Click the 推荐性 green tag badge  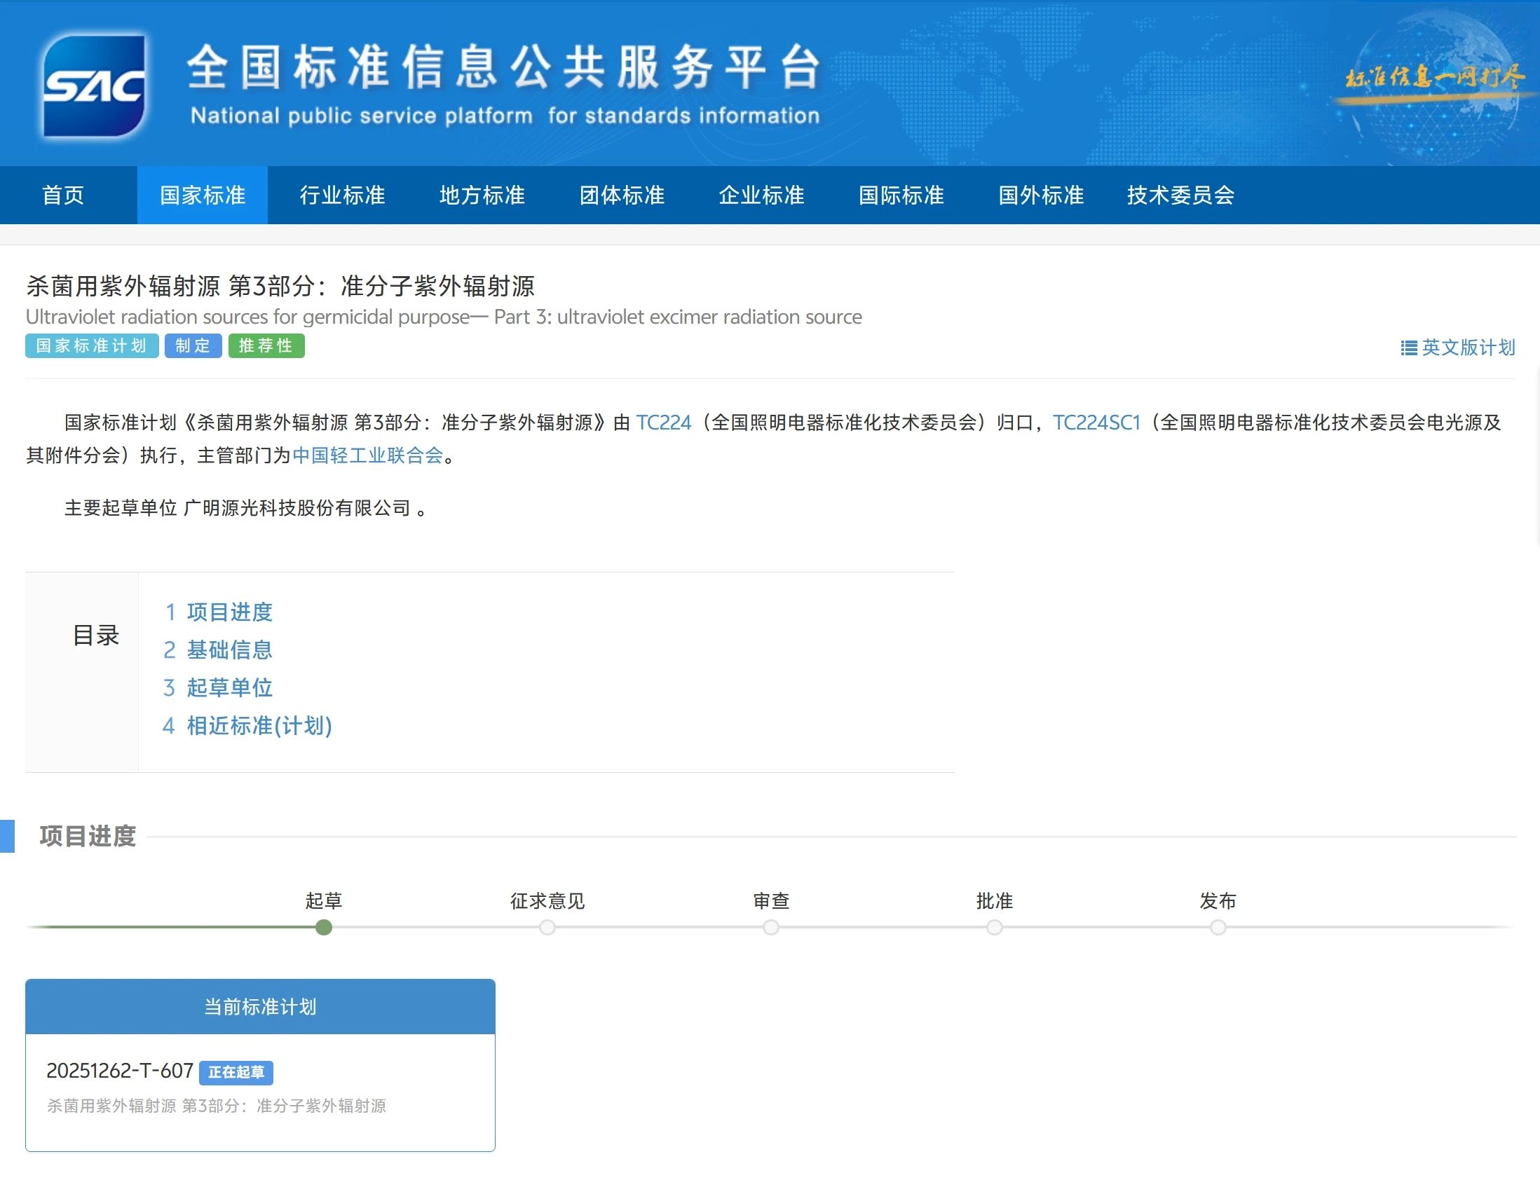[266, 346]
